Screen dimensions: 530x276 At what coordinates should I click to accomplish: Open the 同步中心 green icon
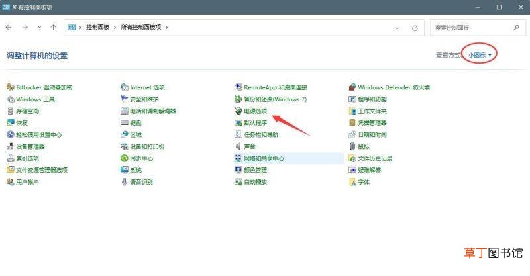coord(125,158)
